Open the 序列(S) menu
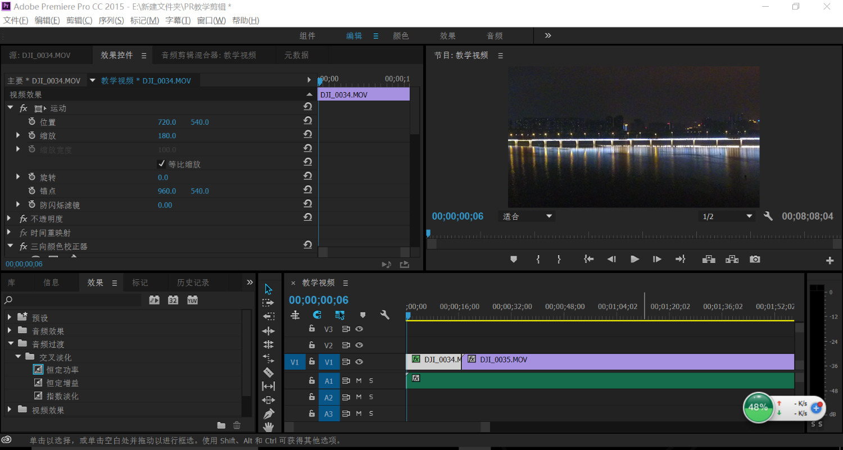Viewport: 843px width, 450px height. [x=111, y=20]
